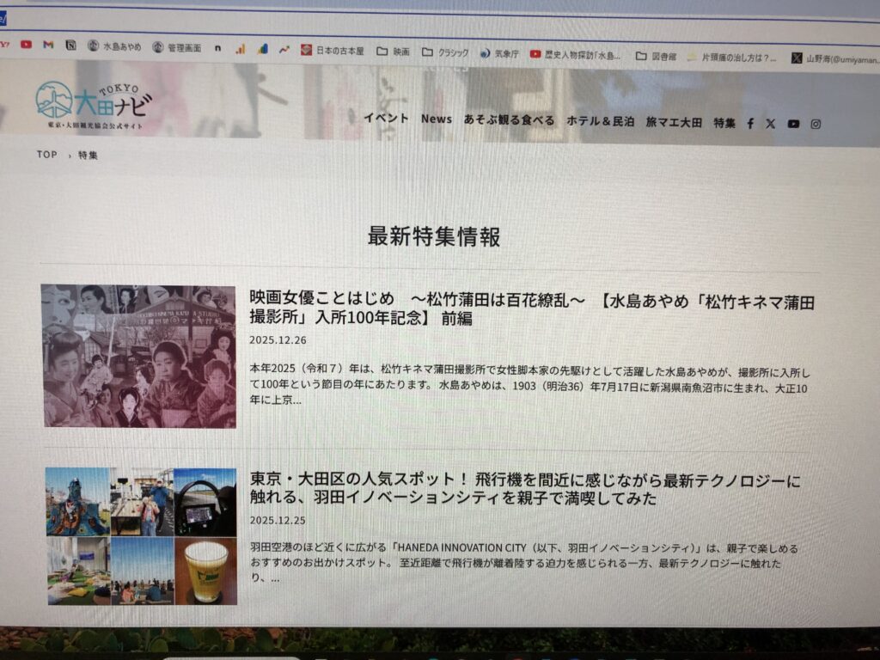Click the Haneda photo grid thumbnail
Screen dimensions: 880x660
click(x=142, y=536)
